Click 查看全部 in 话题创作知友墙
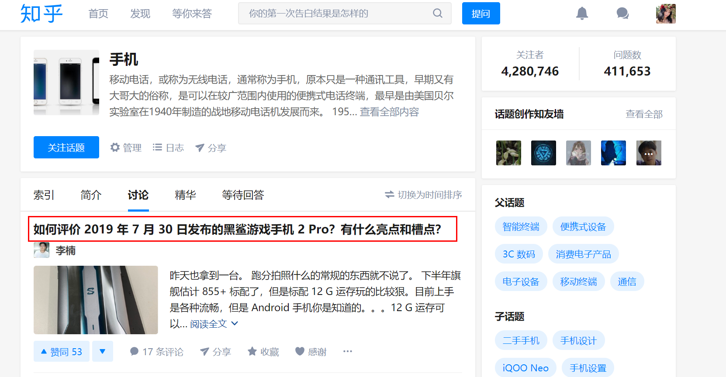Screen dimensions: 726x377 coord(644,114)
